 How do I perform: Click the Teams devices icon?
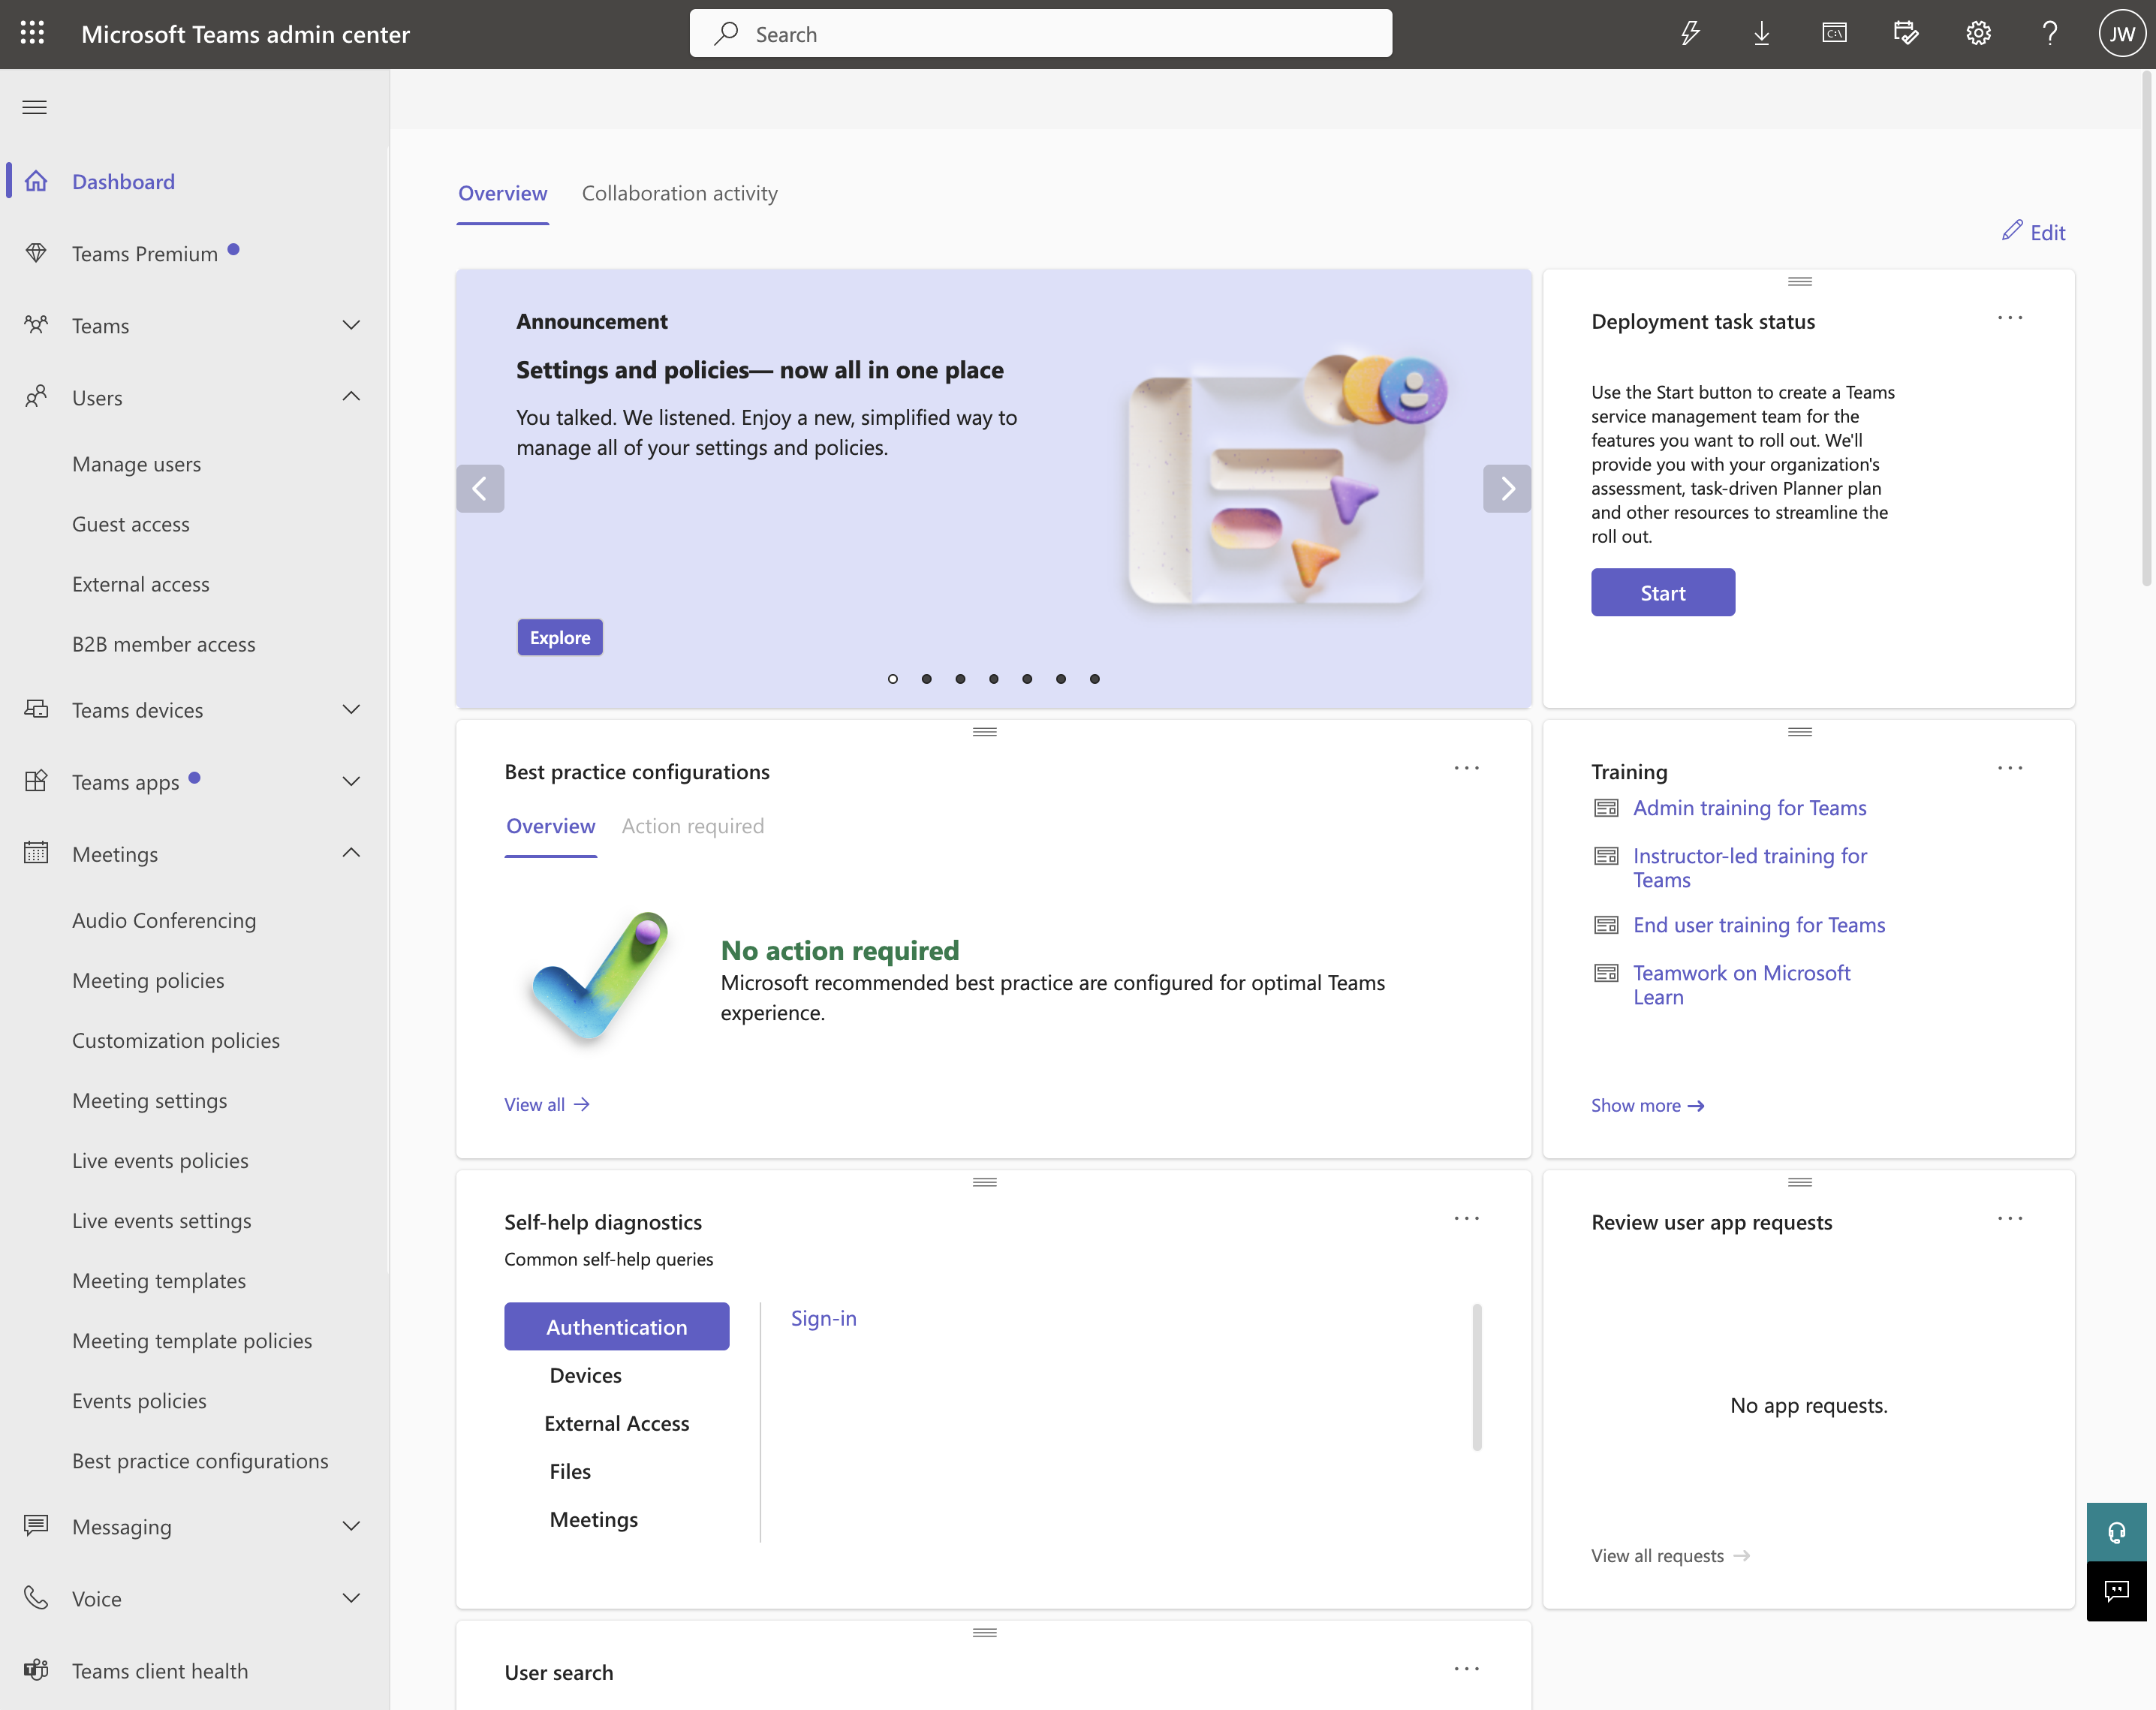tap(36, 709)
